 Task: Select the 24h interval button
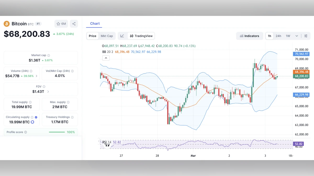pos(278,36)
